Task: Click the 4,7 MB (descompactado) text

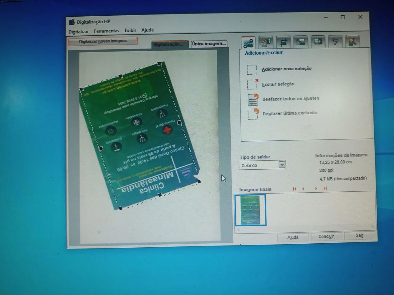Action: tap(343, 179)
